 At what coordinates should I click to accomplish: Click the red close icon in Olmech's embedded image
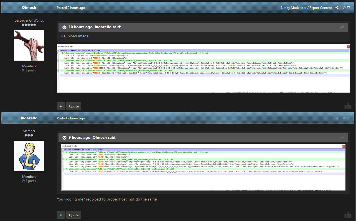coord(348,47)
